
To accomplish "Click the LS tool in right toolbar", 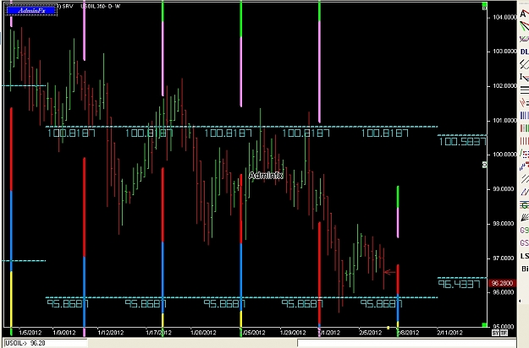I will click(524, 256).
